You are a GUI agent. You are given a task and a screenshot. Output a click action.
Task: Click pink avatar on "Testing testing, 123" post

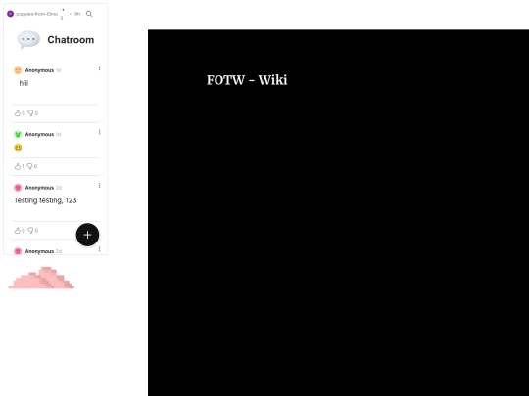pyautogui.click(x=18, y=188)
